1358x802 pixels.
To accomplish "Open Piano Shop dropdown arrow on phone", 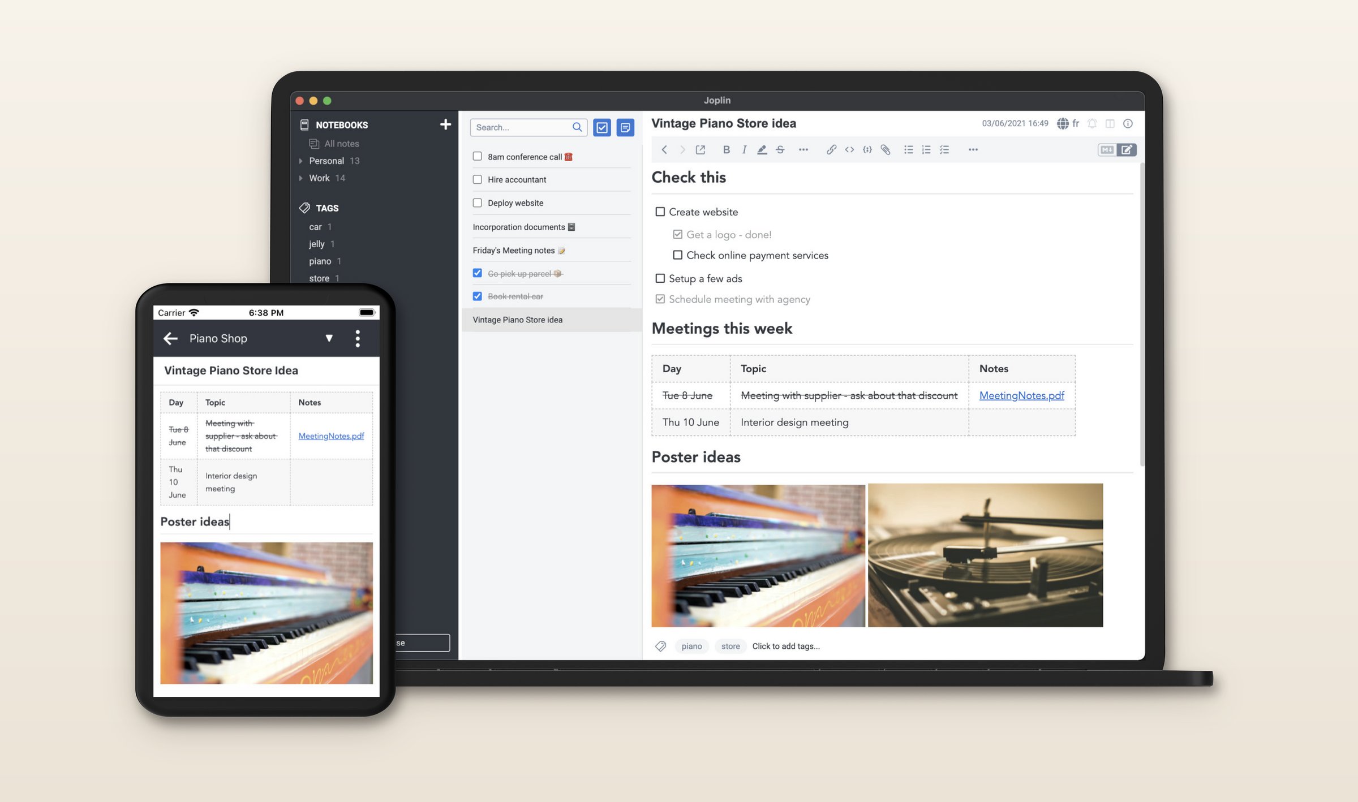I will 329,338.
